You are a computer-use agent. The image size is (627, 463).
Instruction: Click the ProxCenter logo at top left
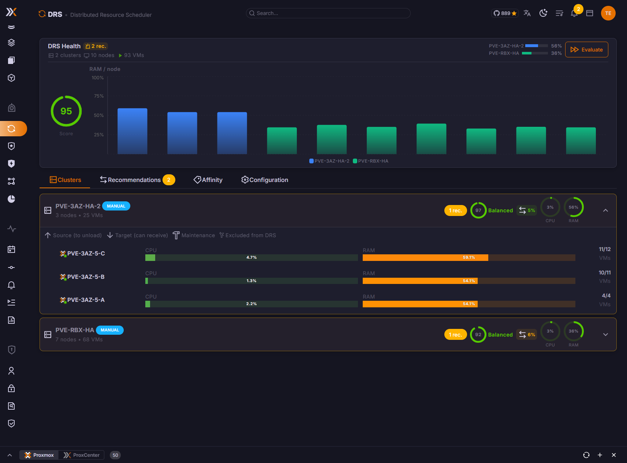pos(11,12)
